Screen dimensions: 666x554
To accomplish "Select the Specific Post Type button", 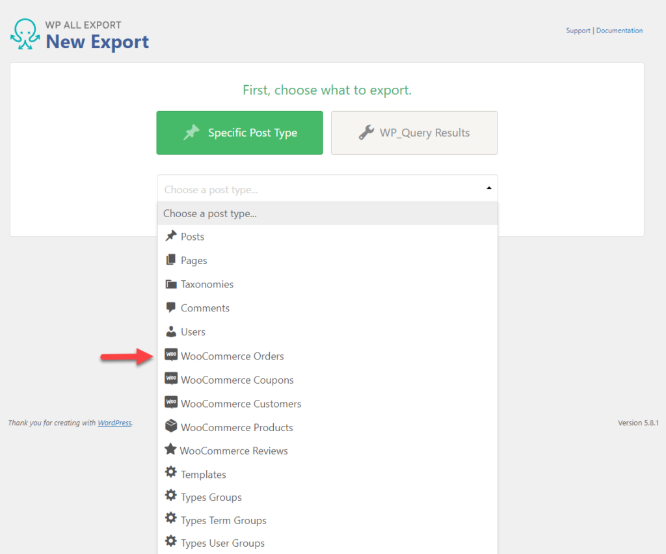I will tap(239, 133).
